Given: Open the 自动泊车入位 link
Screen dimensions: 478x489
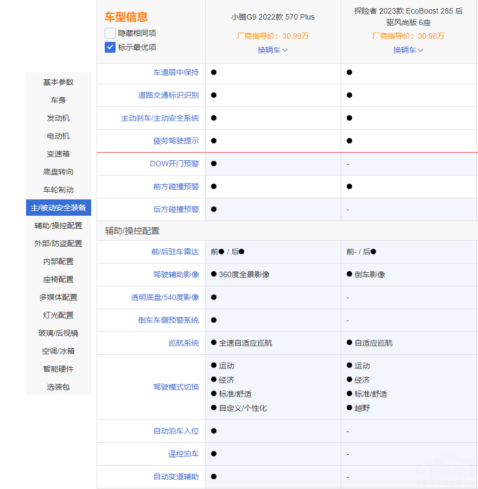Looking at the screenshot, I should click(x=176, y=431).
